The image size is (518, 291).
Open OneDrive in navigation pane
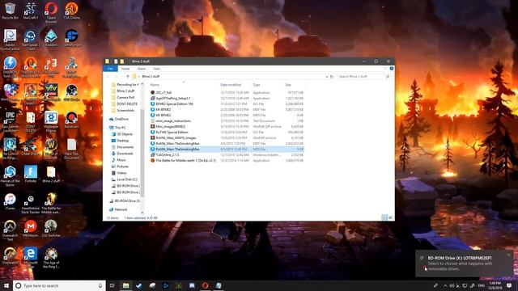(121, 119)
